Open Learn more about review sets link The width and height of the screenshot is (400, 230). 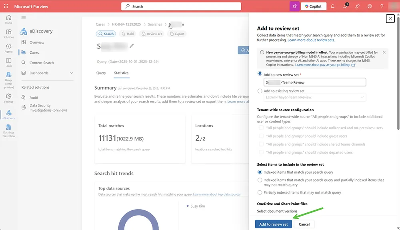click(x=311, y=40)
